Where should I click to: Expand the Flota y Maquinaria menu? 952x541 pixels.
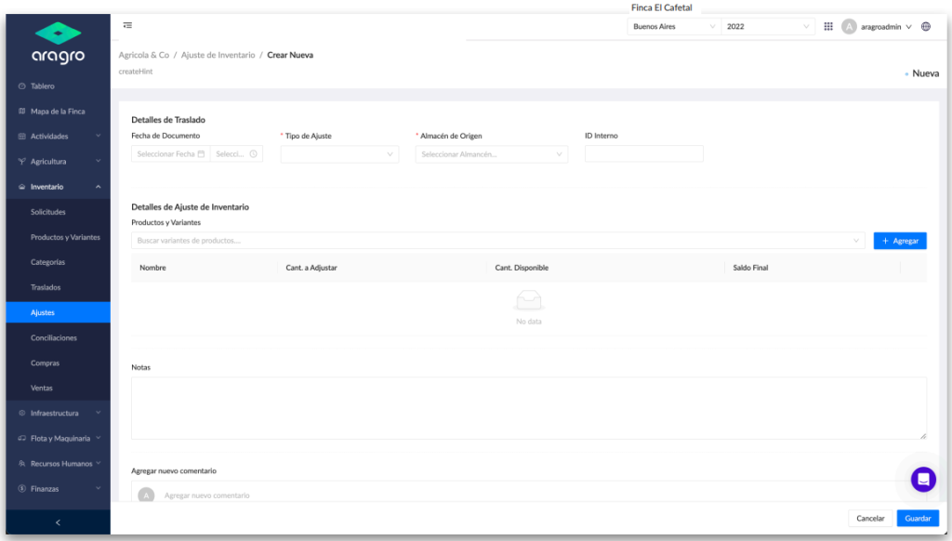(x=59, y=439)
